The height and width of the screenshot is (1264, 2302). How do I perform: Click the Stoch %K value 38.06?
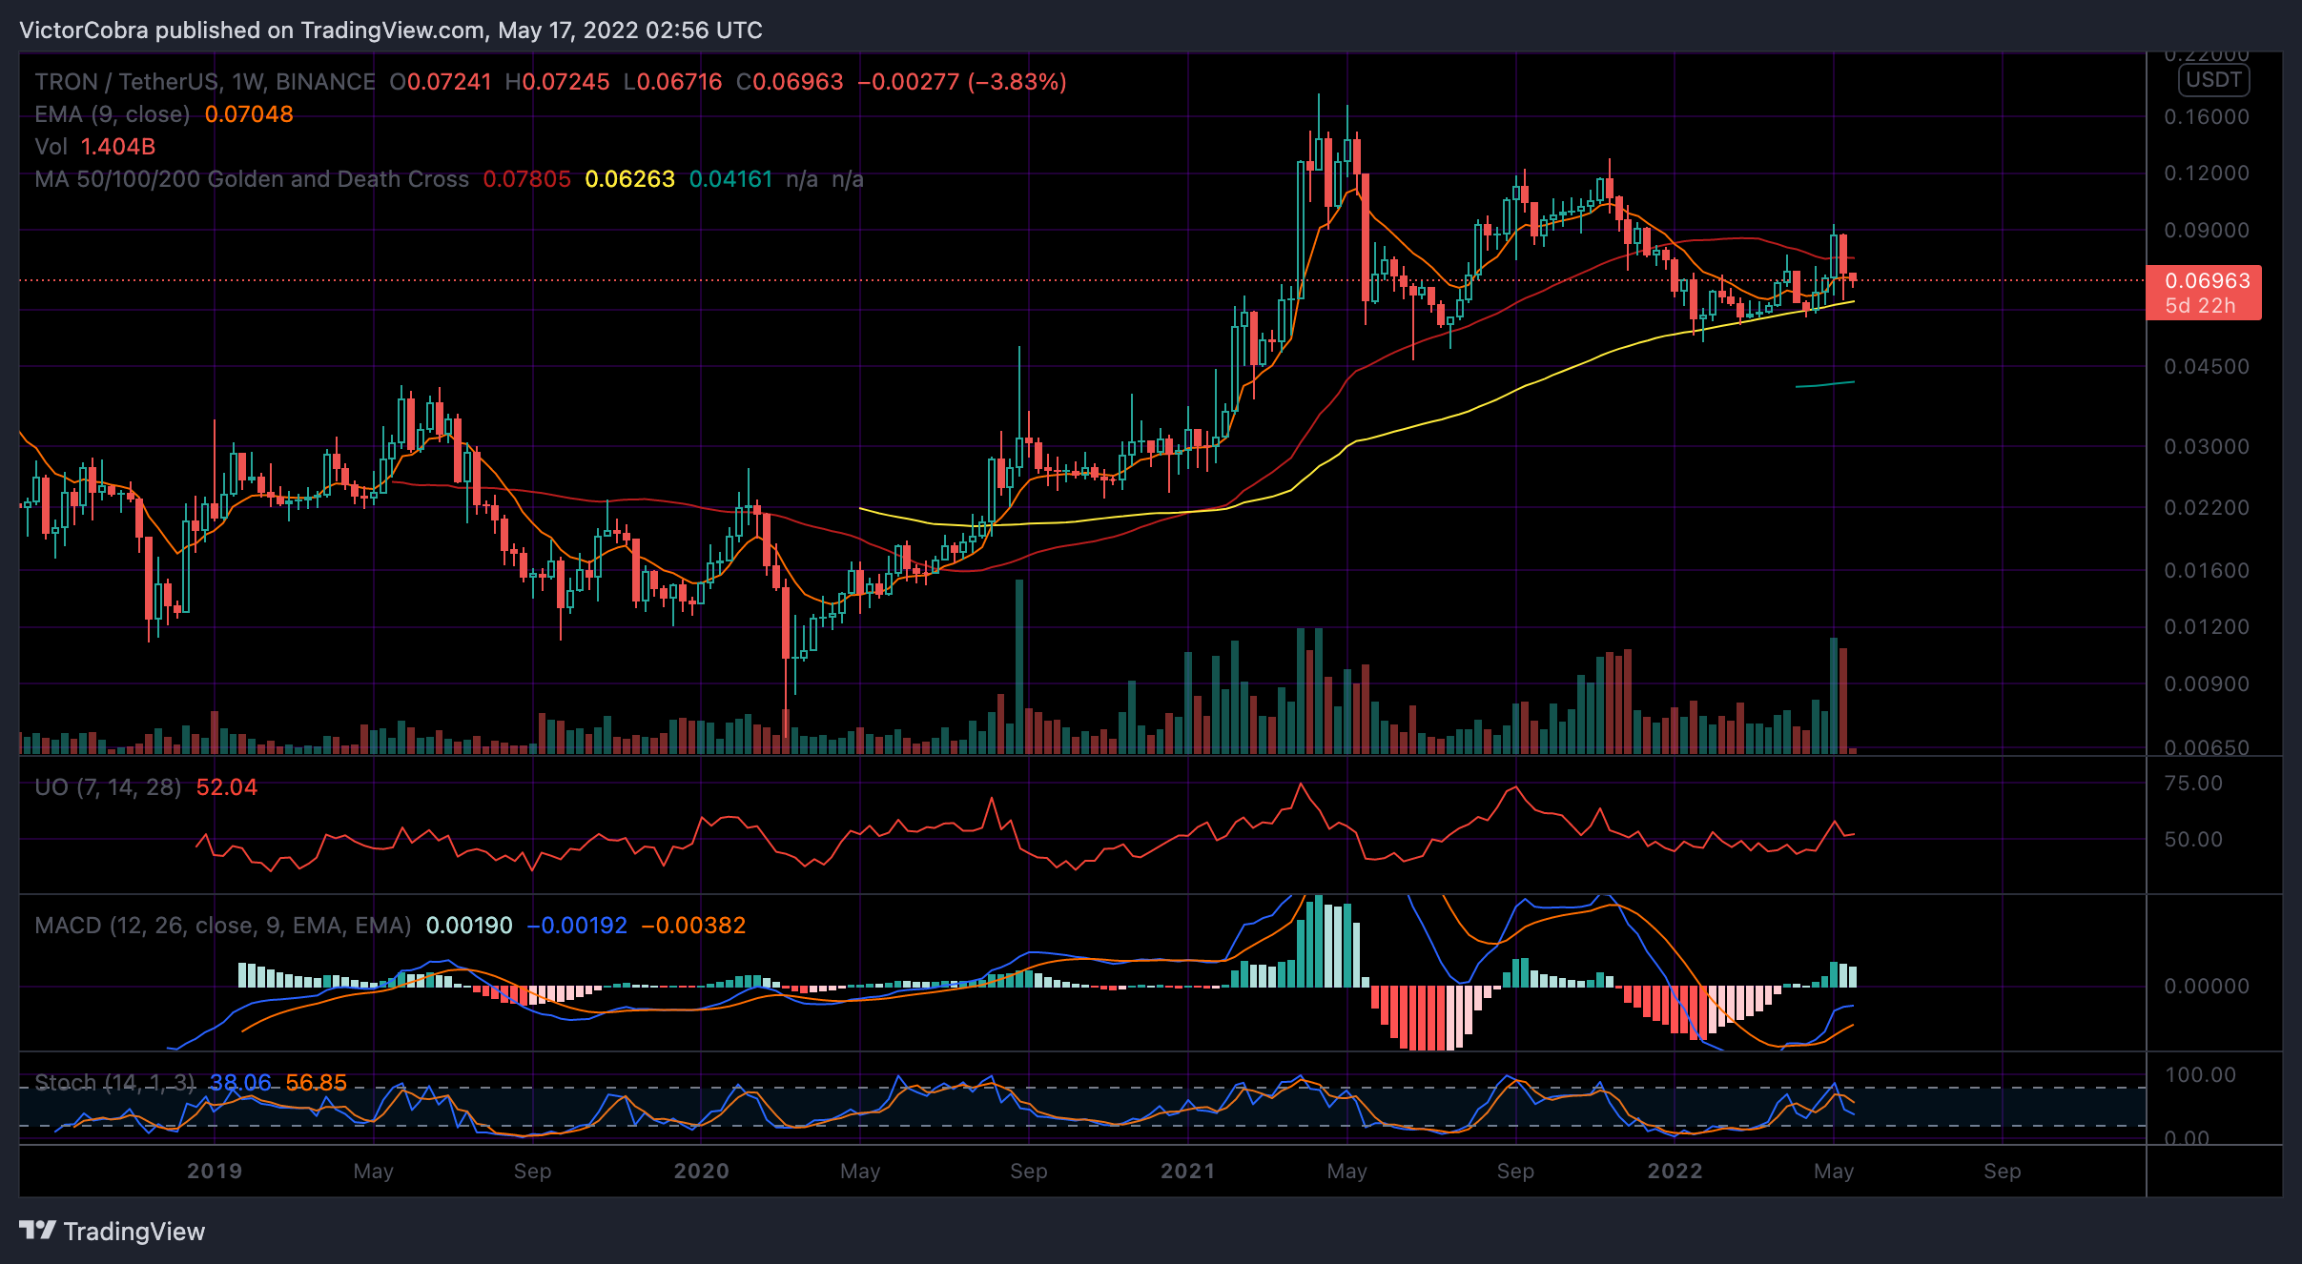[x=240, y=1083]
